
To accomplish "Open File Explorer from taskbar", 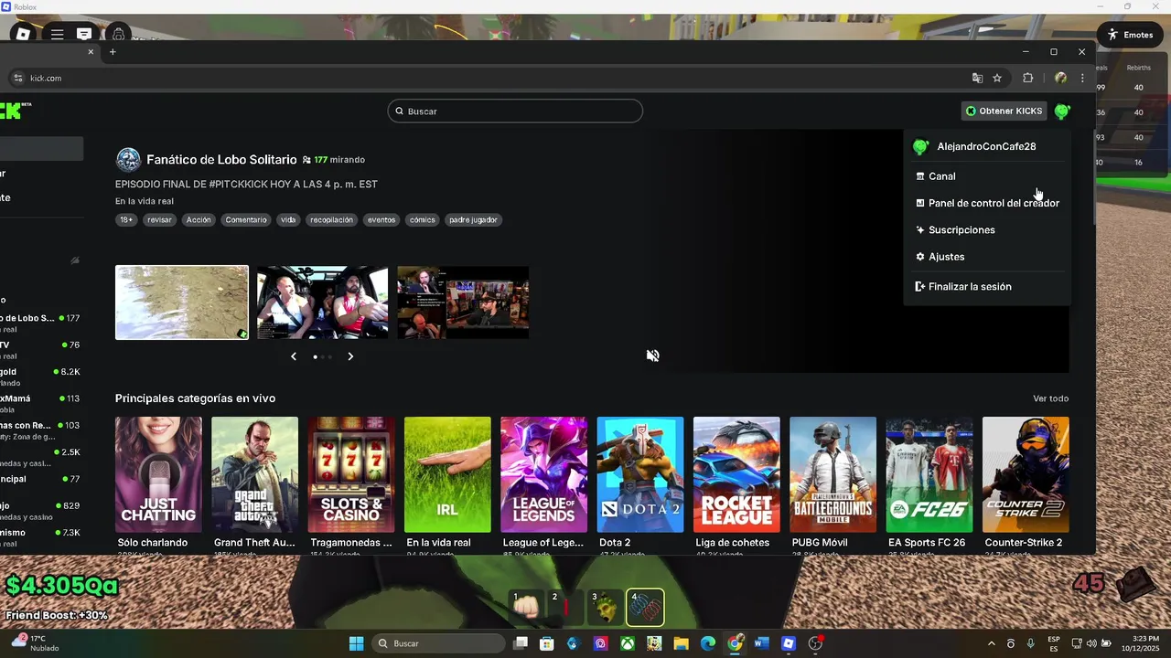I will pos(682,643).
